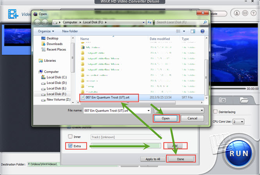Click the Open button
260x175 pixels.
point(166,118)
